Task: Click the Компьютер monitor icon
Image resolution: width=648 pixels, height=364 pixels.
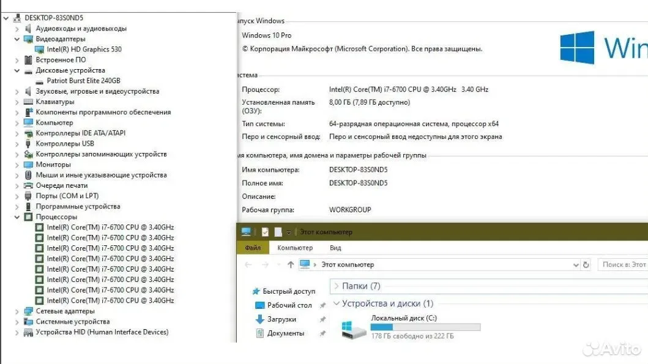Action: coord(28,123)
